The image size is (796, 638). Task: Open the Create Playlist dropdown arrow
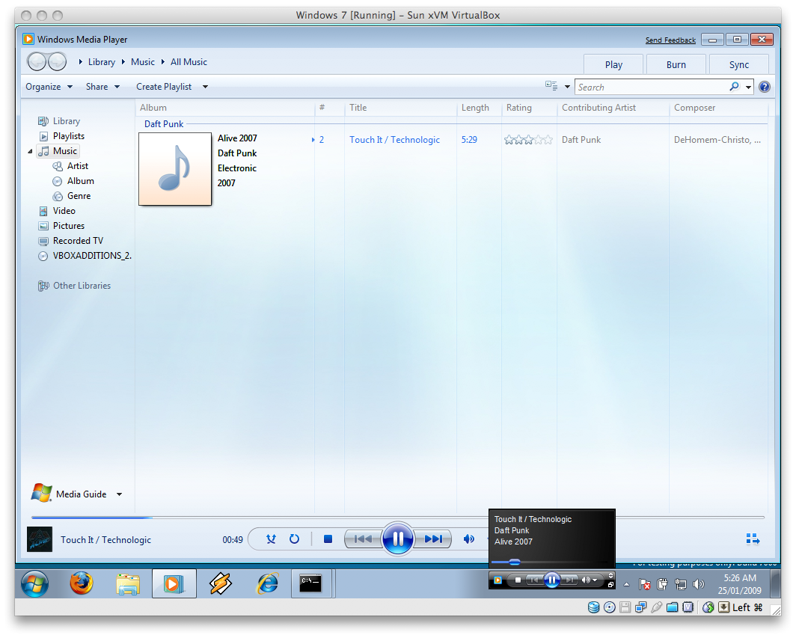click(204, 86)
